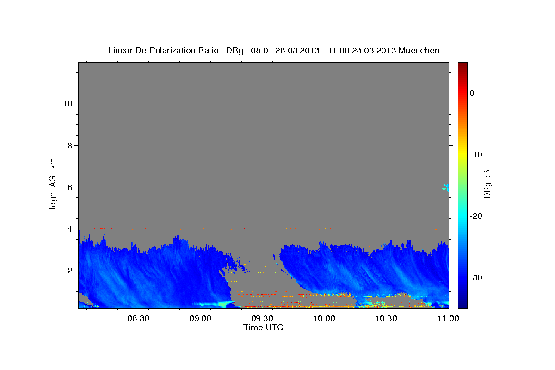
Task: Click the 'LDRg dB' colorbar label
Action: [487, 185]
